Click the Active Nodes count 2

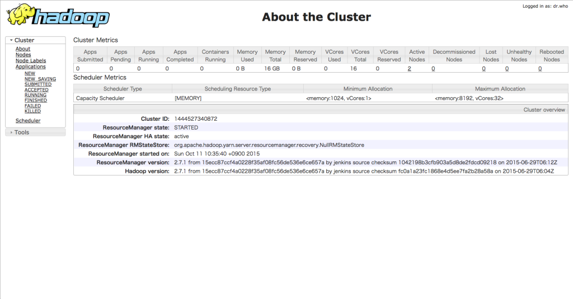click(x=410, y=68)
